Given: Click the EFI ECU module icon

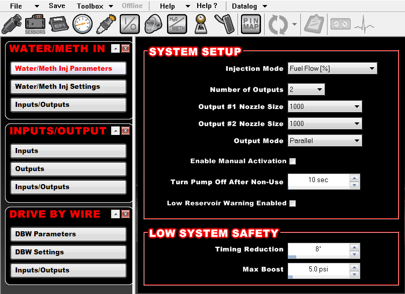Looking at the screenshot, I should [59, 24].
